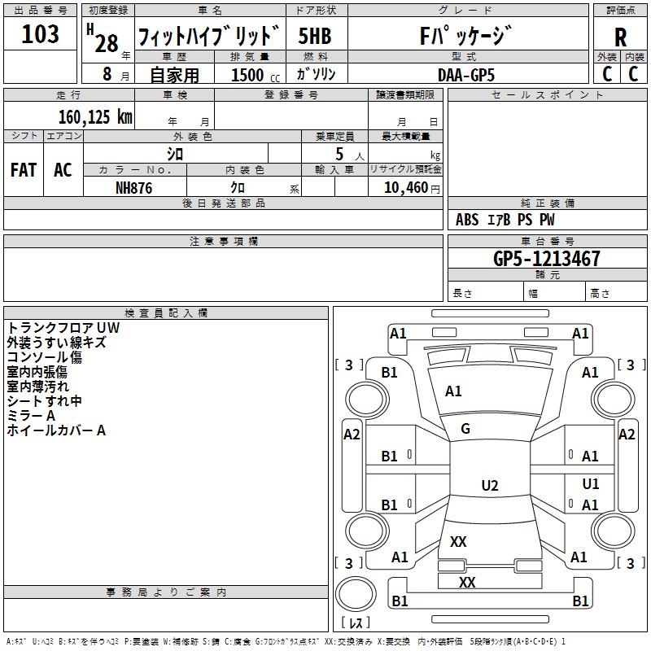Select the トランクフロアUW inspector note
Viewport: 651px width, 651px height.
click(63, 328)
